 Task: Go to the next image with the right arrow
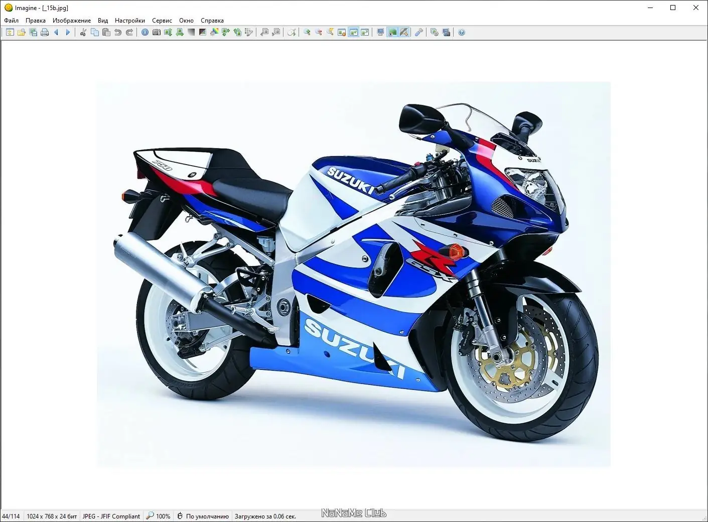68,33
